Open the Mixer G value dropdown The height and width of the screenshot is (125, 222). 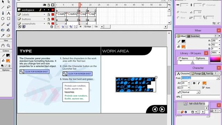(x=219, y=45)
